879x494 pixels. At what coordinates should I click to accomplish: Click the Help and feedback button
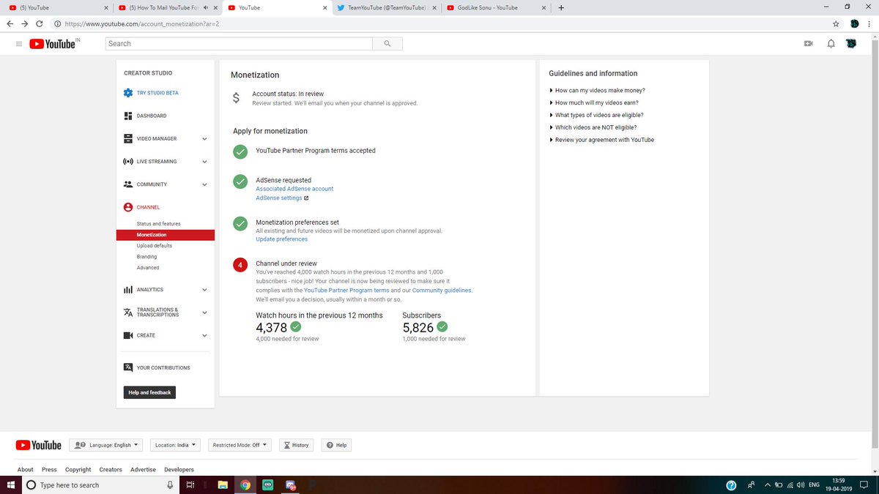pos(149,392)
